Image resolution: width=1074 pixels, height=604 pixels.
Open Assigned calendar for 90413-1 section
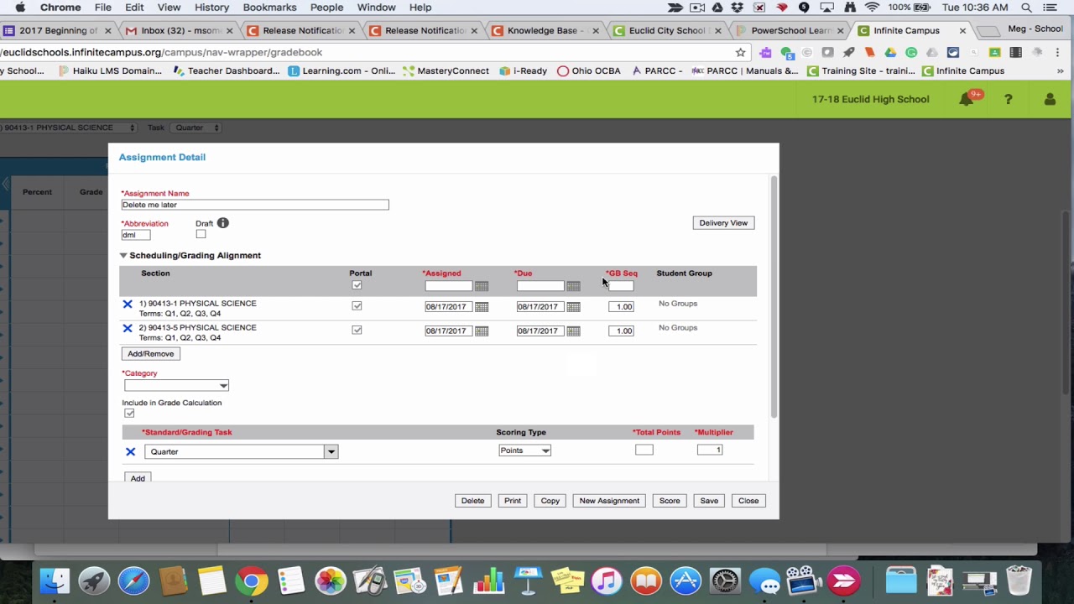[482, 307]
